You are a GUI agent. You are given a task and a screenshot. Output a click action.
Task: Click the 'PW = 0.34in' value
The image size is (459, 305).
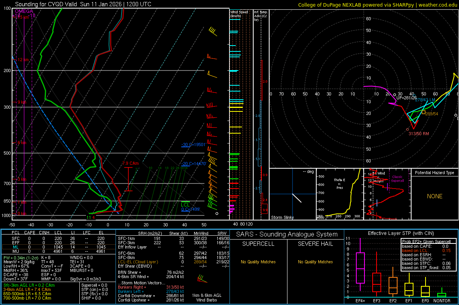[20, 258]
